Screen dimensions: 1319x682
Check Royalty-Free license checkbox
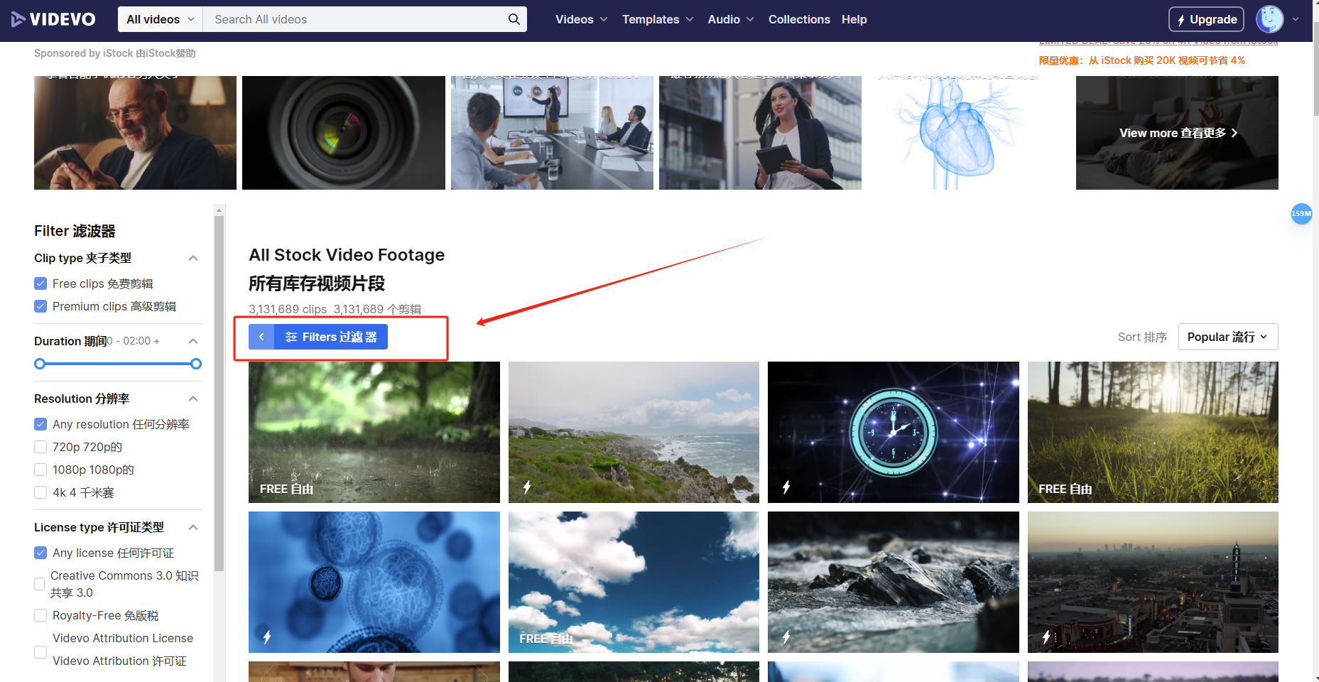click(x=40, y=615)
